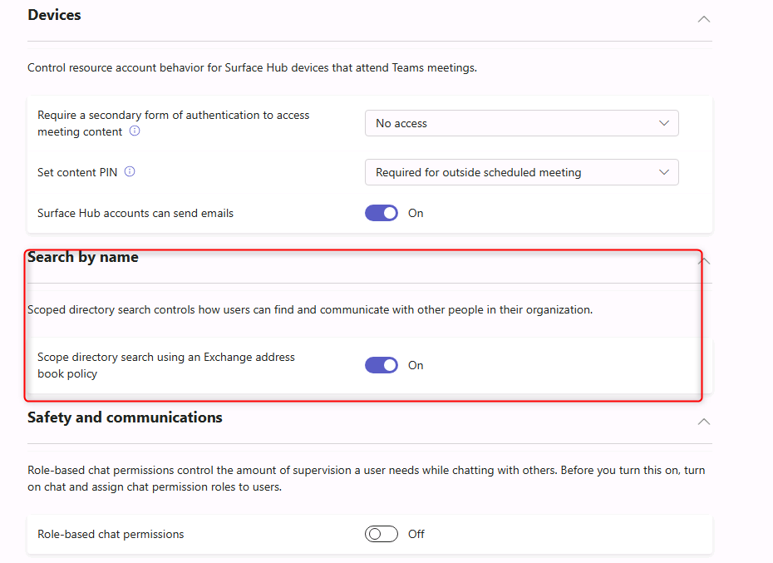
Task: Click the 'Search by name' heading
Action: point(83,257)
